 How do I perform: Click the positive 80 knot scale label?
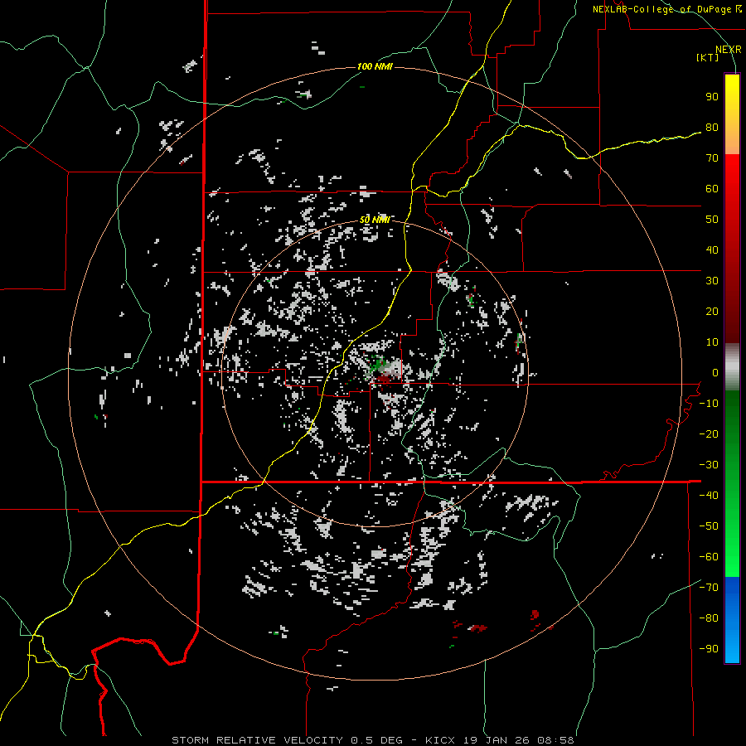(712, 128)
